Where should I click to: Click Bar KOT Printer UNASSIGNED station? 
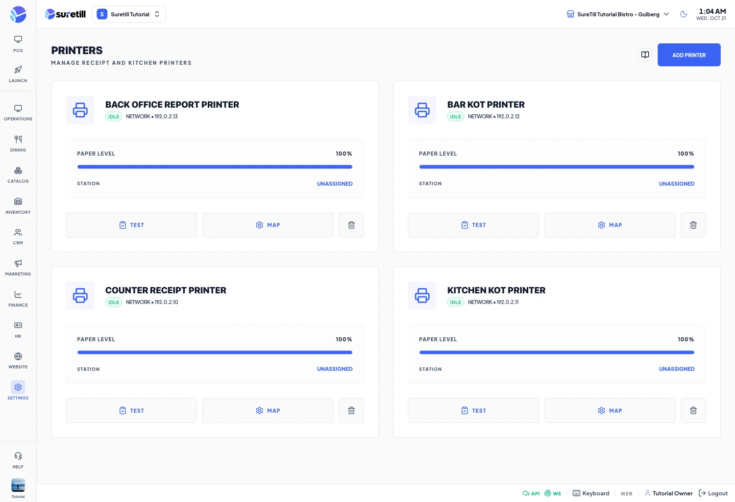pos(677,184)
